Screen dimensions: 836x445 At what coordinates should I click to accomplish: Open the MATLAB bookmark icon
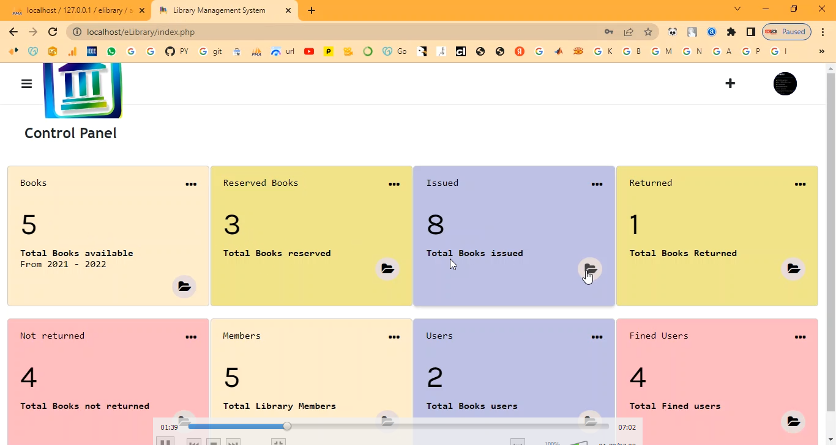[x=559, y=51]
